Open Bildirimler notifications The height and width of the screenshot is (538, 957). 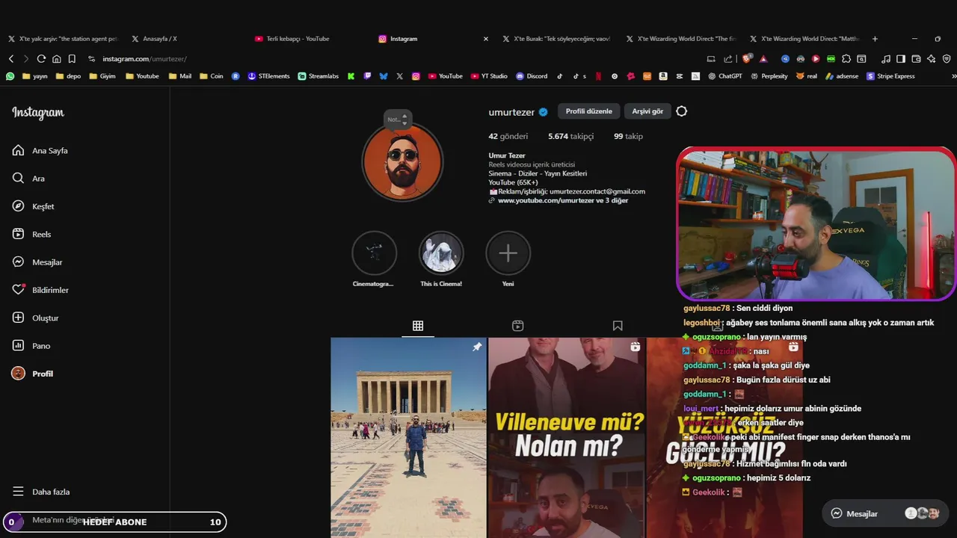[x=40, y=290]
